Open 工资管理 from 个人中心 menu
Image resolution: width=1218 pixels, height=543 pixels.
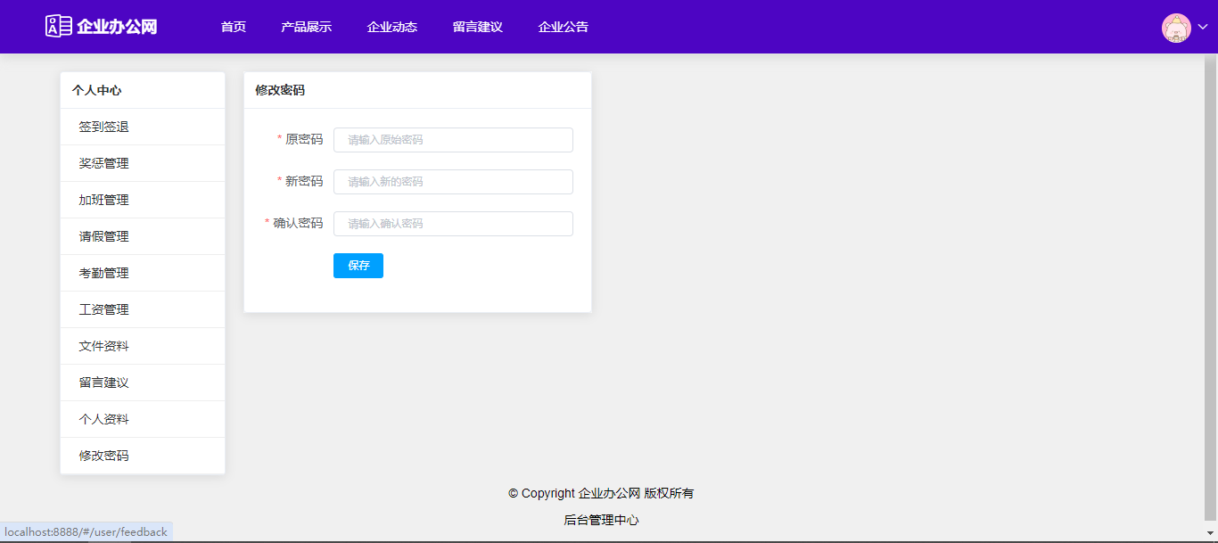pyautogui.click(x=103, y=309)
